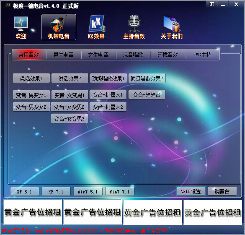245x235 pixels.
Task: Switch to 男生电音 tab
Action: pos(63,55)
